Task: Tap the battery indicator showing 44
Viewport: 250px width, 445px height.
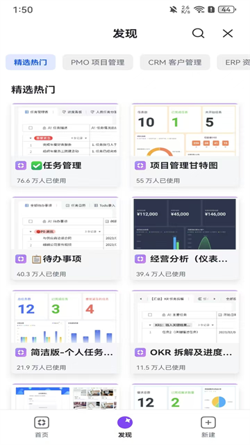Action: 227,10
